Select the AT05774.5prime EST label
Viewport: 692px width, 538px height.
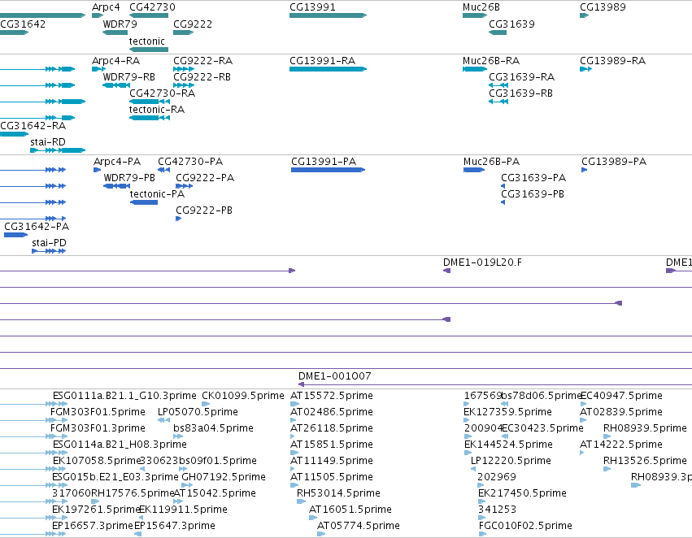tap(359, 526)
